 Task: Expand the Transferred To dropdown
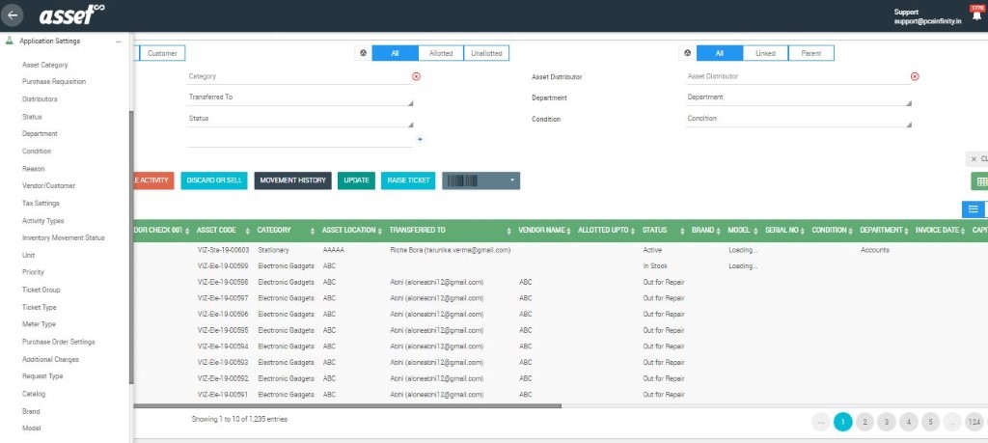(300, 97)
